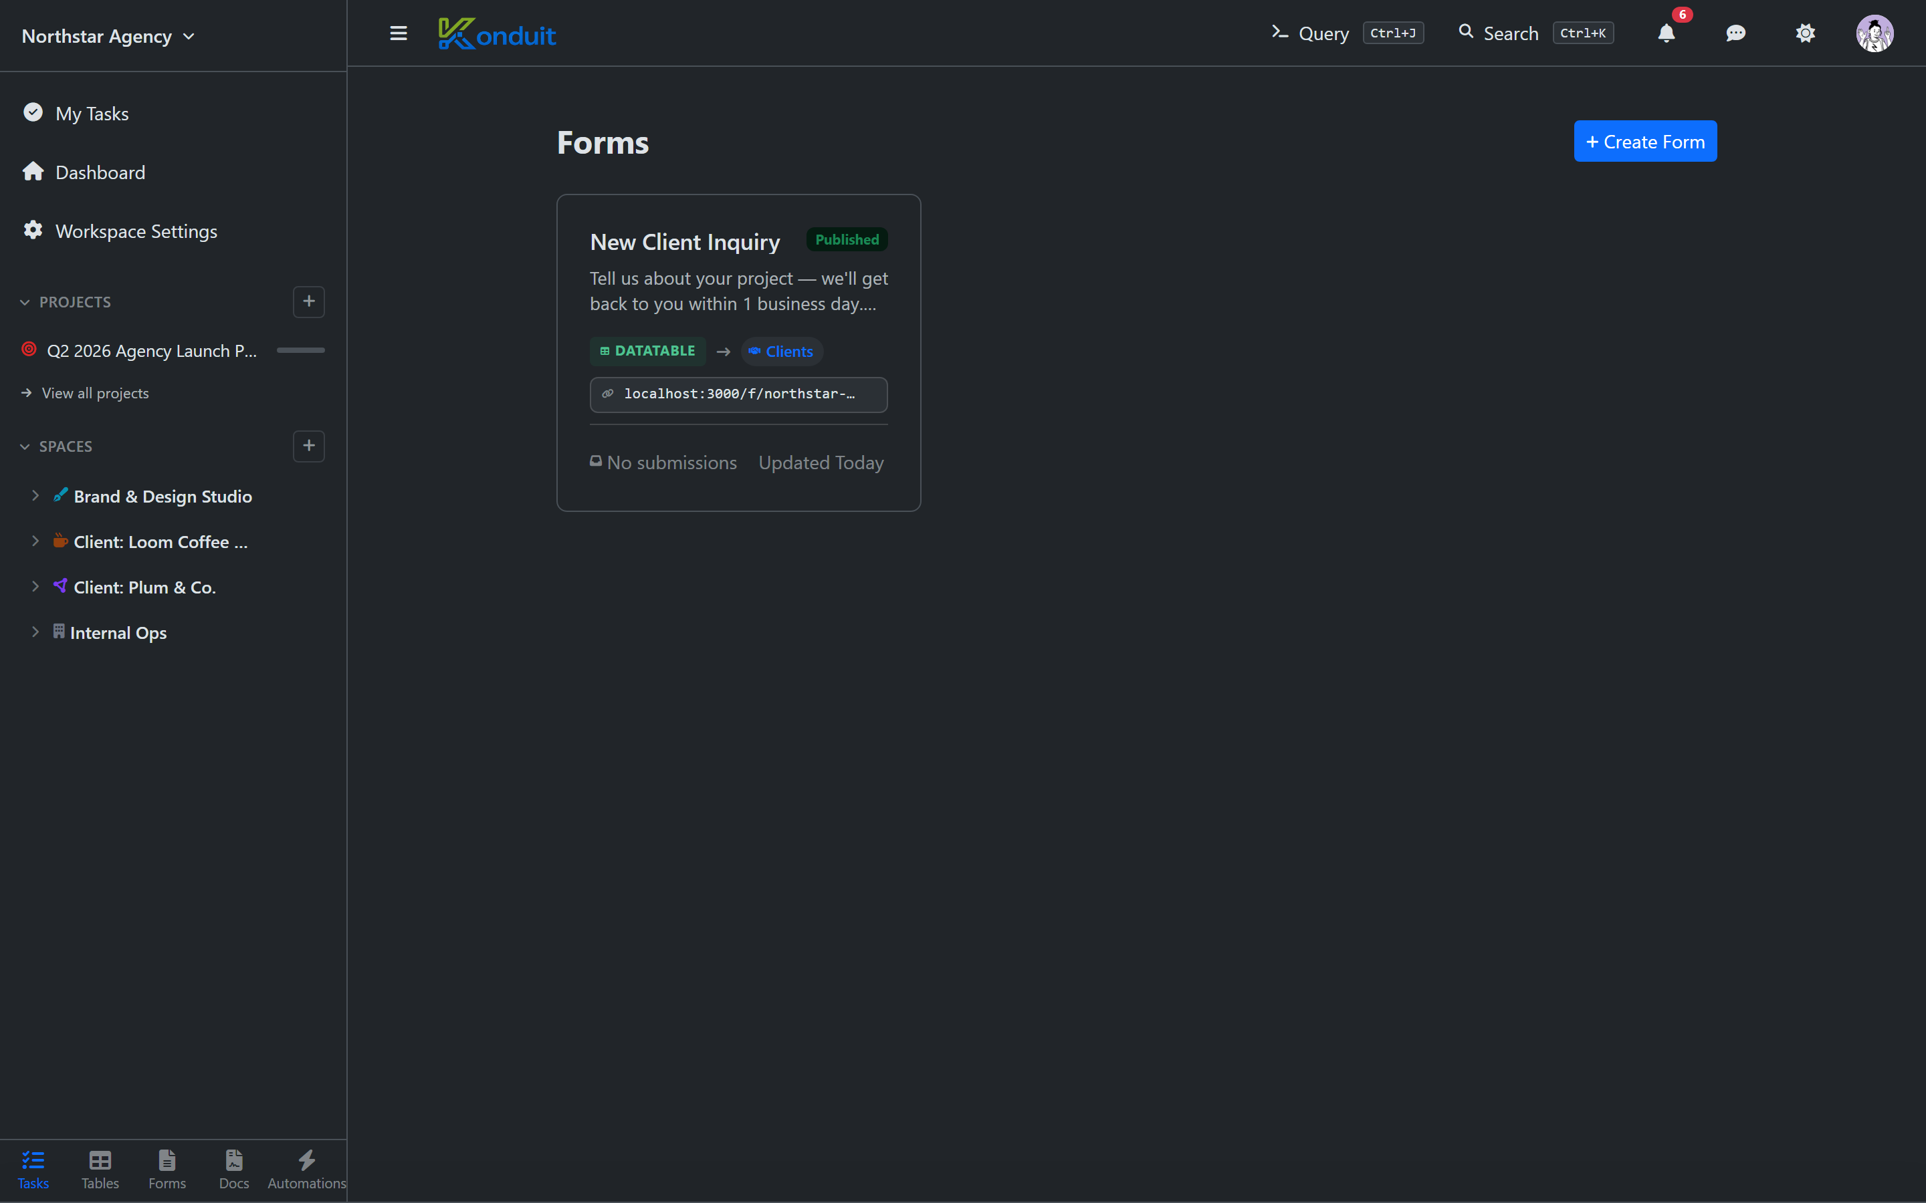Open the user avatar menu
This screenshot has height=1203, width=1926.
pyautogui.click(x=1875, y=33)
